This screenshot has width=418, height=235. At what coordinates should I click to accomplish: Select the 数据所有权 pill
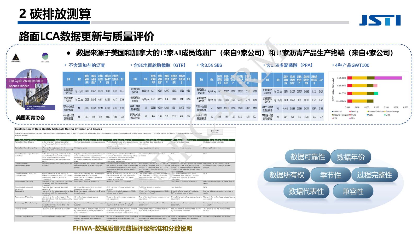click(287, 175)
